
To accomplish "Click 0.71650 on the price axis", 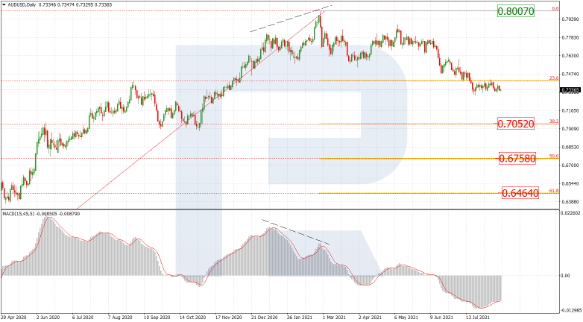I will click(570, 110).
